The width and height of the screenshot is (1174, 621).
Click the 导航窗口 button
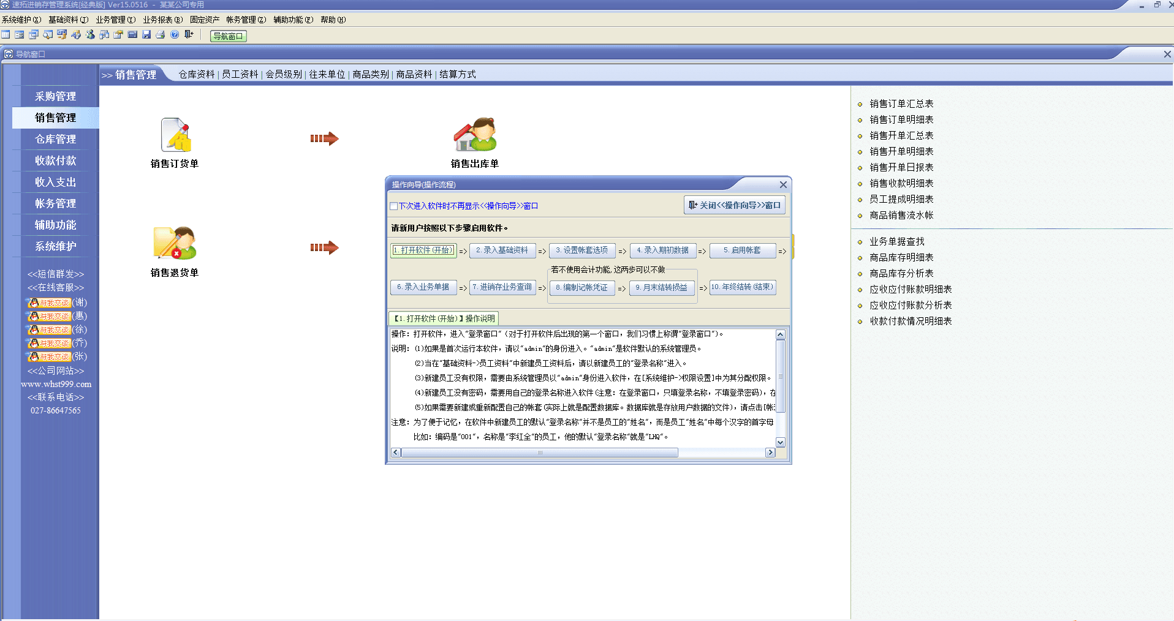coord(227,36)
